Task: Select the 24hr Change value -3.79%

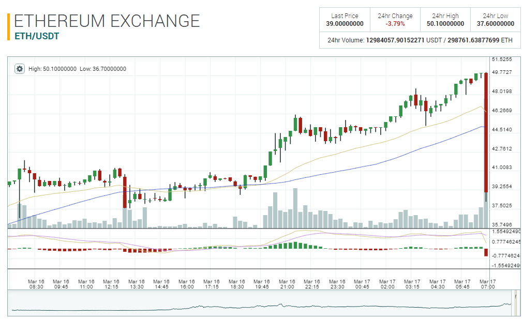Action: (x=395, y=23)
